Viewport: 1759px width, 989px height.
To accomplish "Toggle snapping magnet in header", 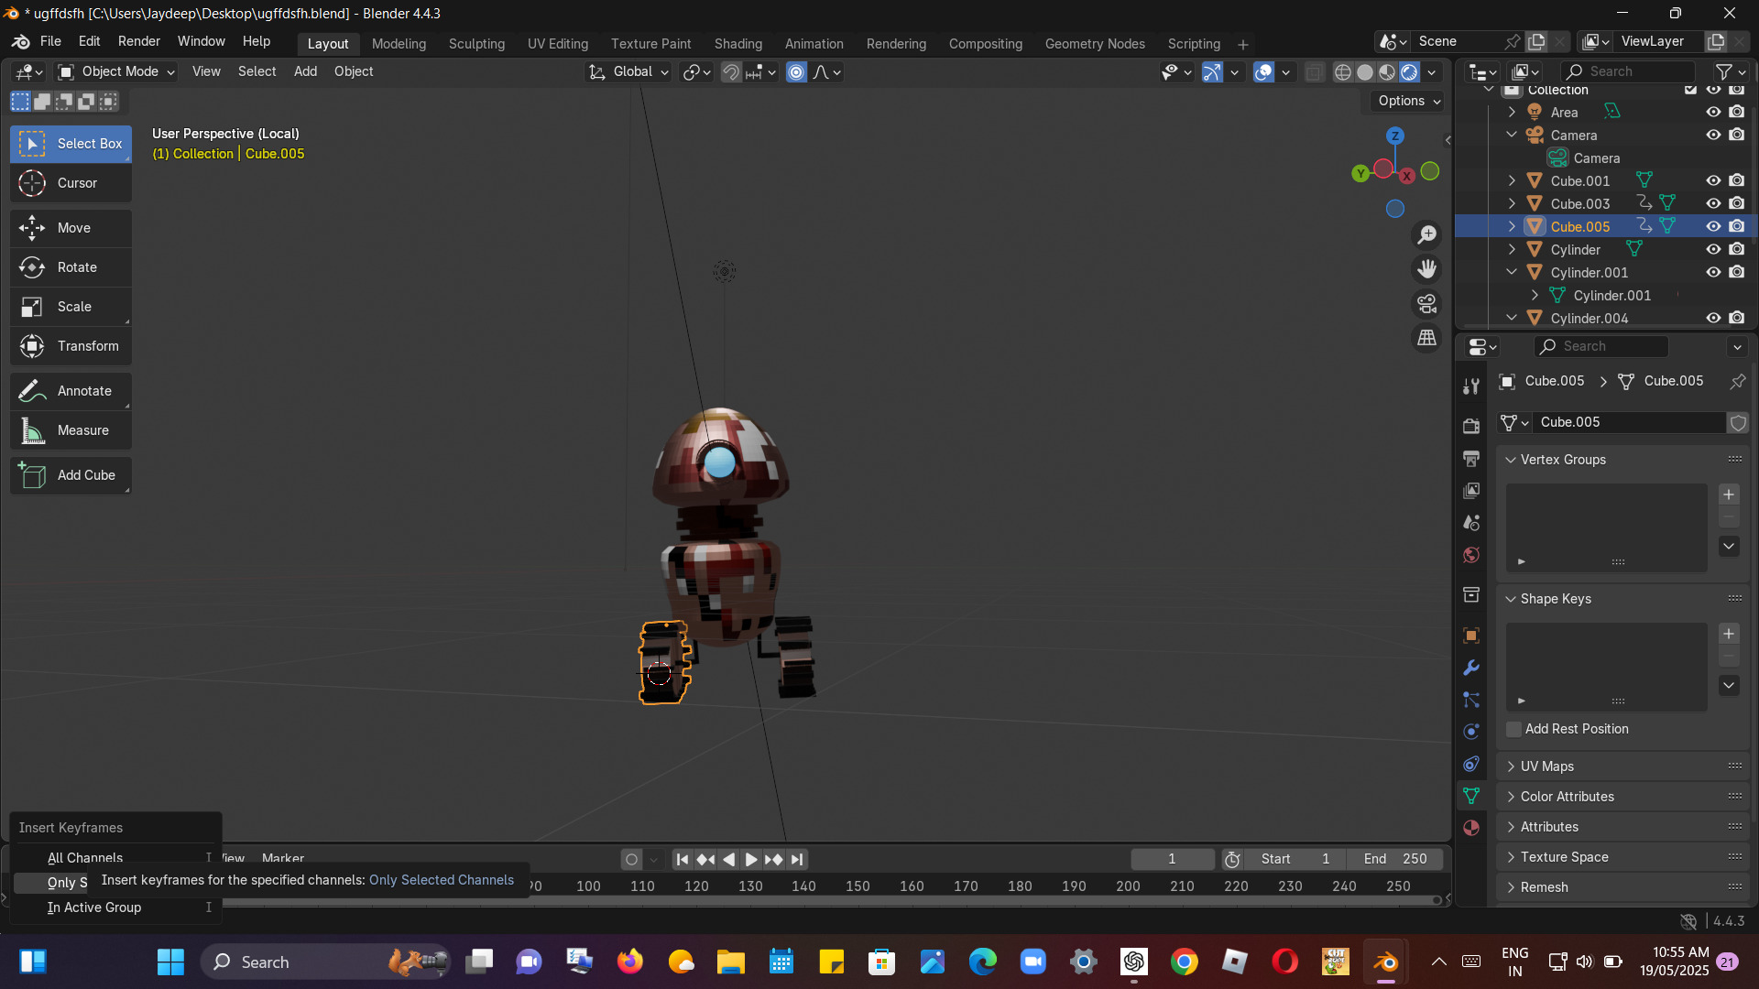I will [x=730, y=72].
